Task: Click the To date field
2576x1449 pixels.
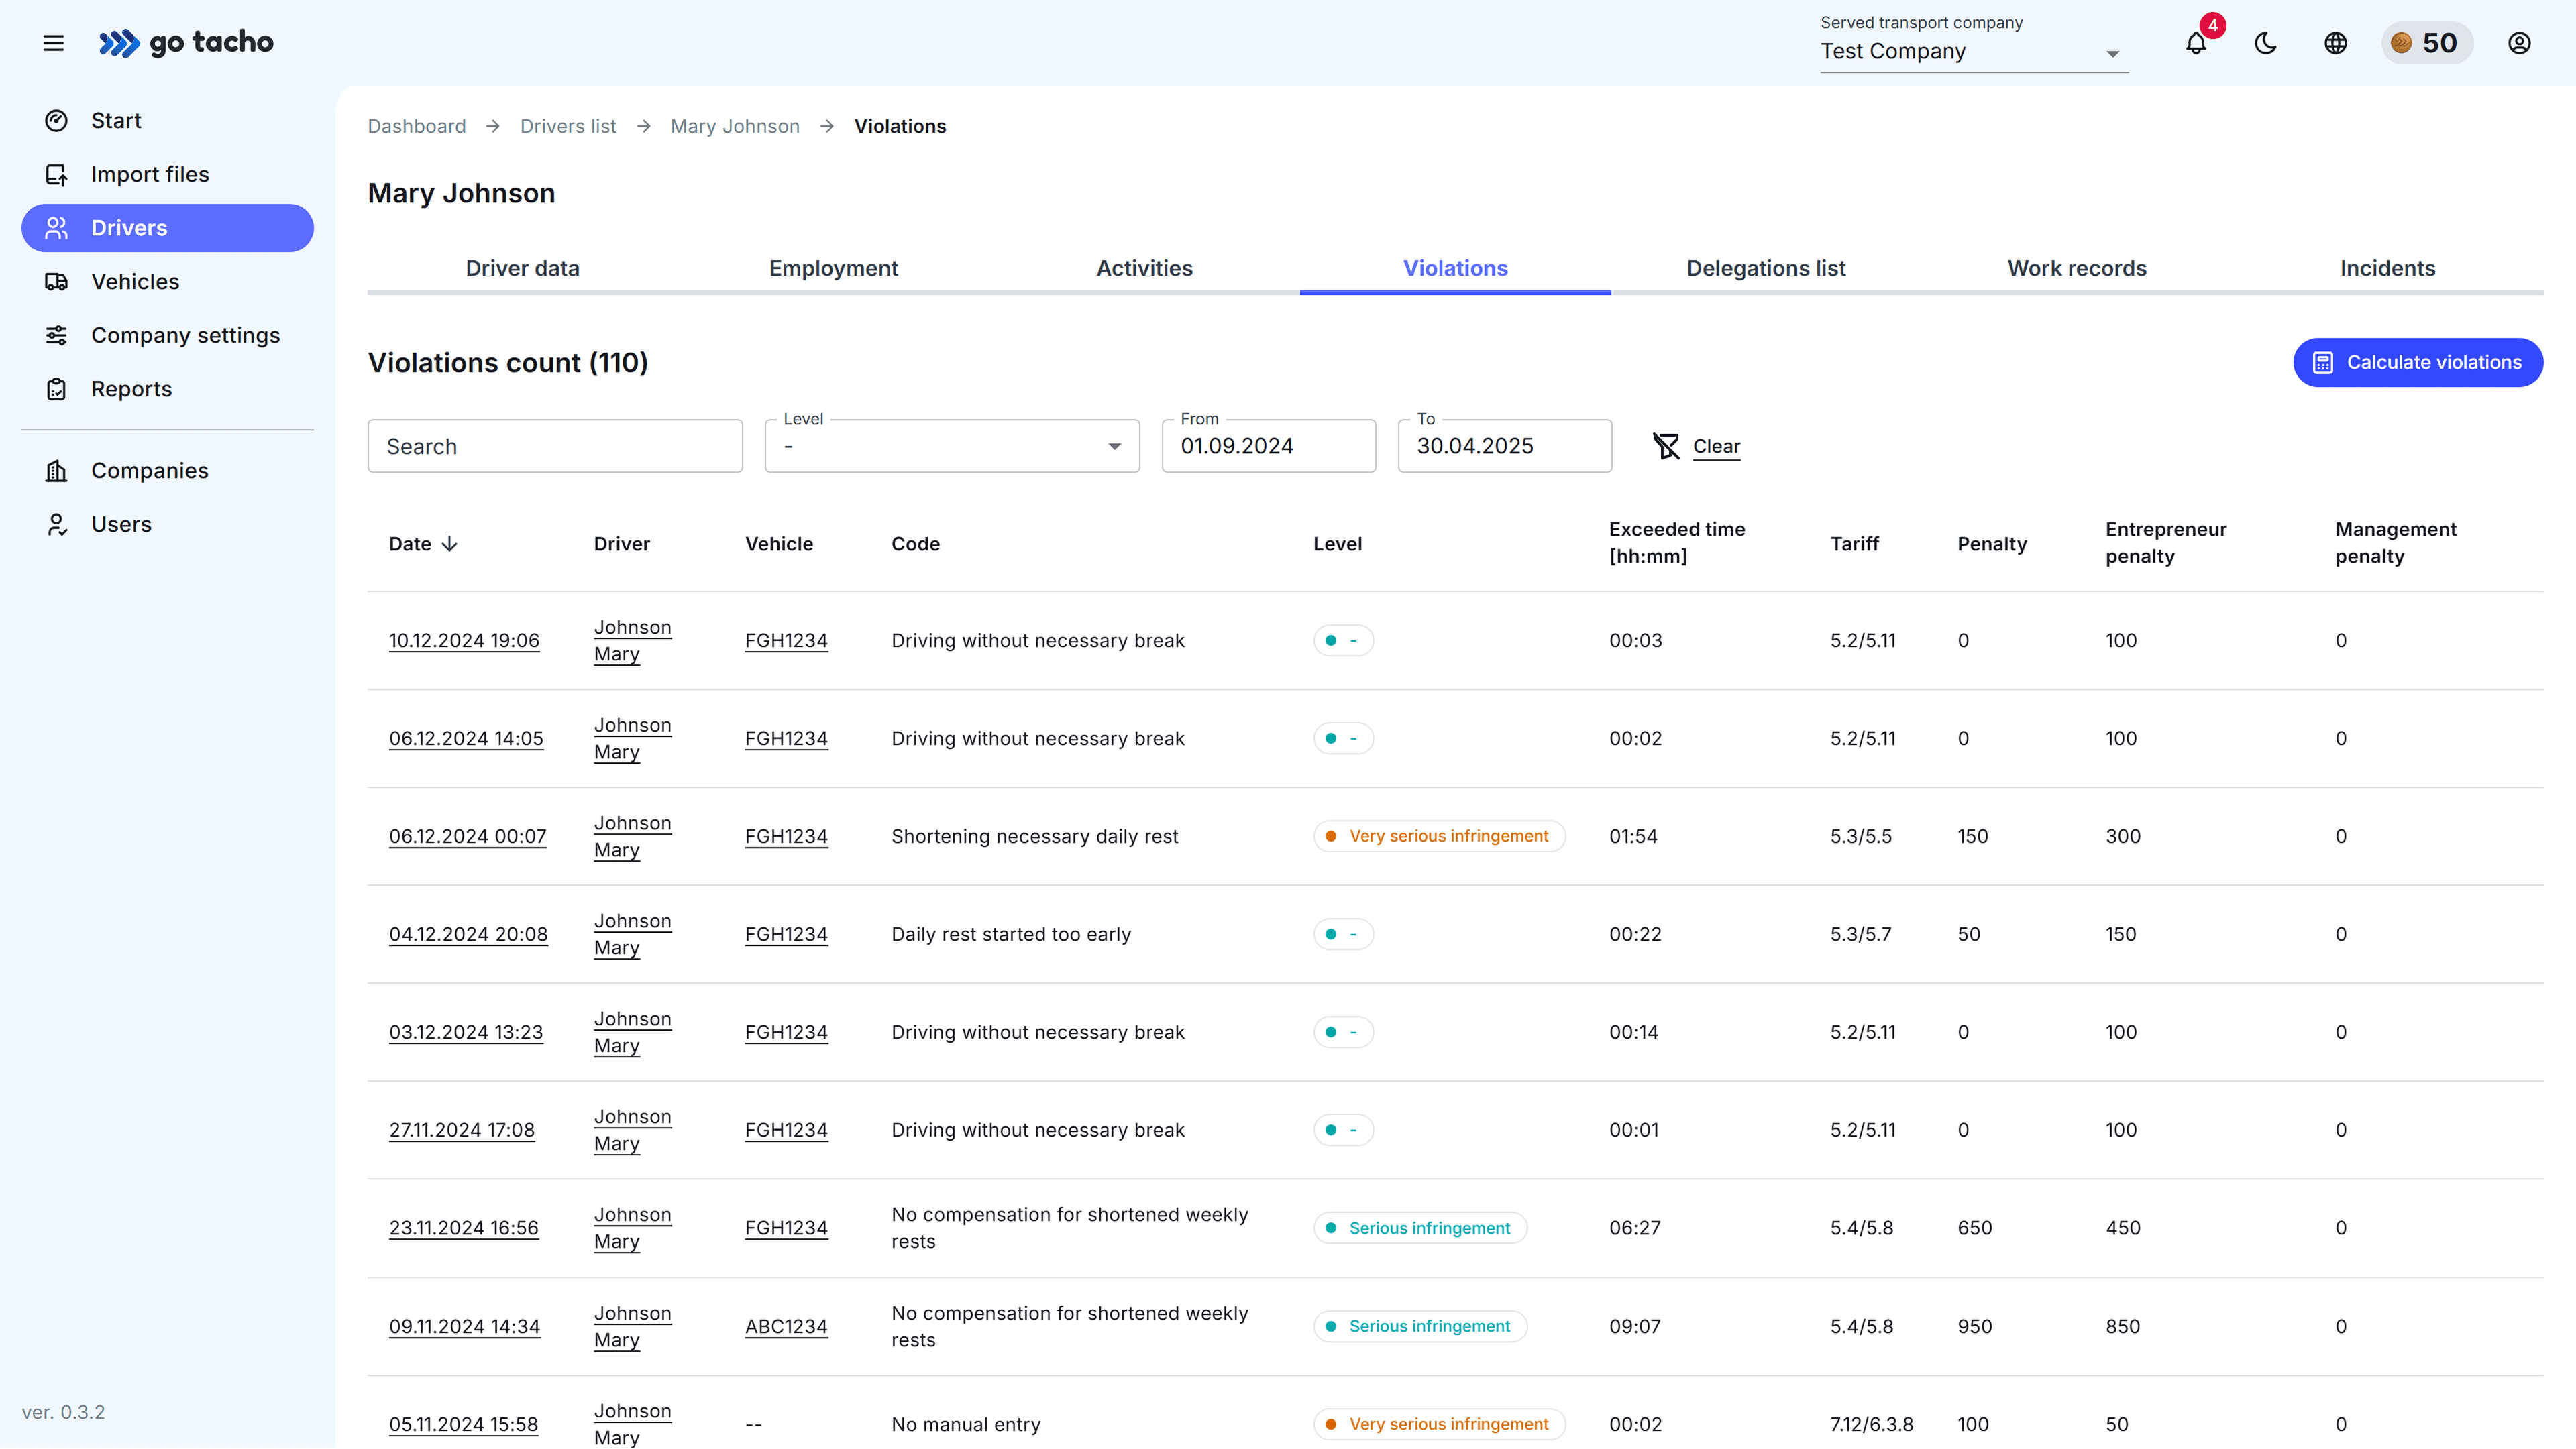Action: coord(1505,446)
